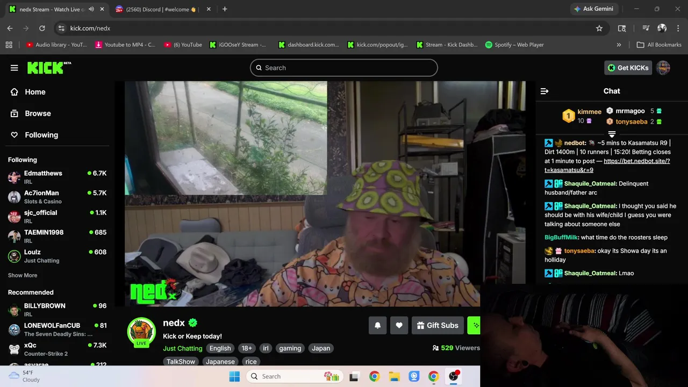This screenshot has height=387, width=688.
Task: Select the English tag
Action: point(220,348)
